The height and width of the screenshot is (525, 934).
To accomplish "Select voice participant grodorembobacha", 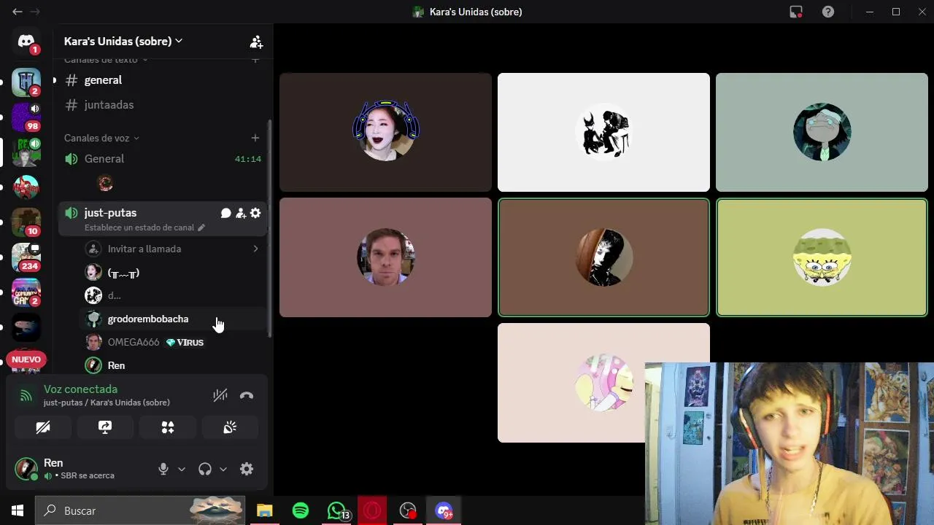I will [172, 319].
